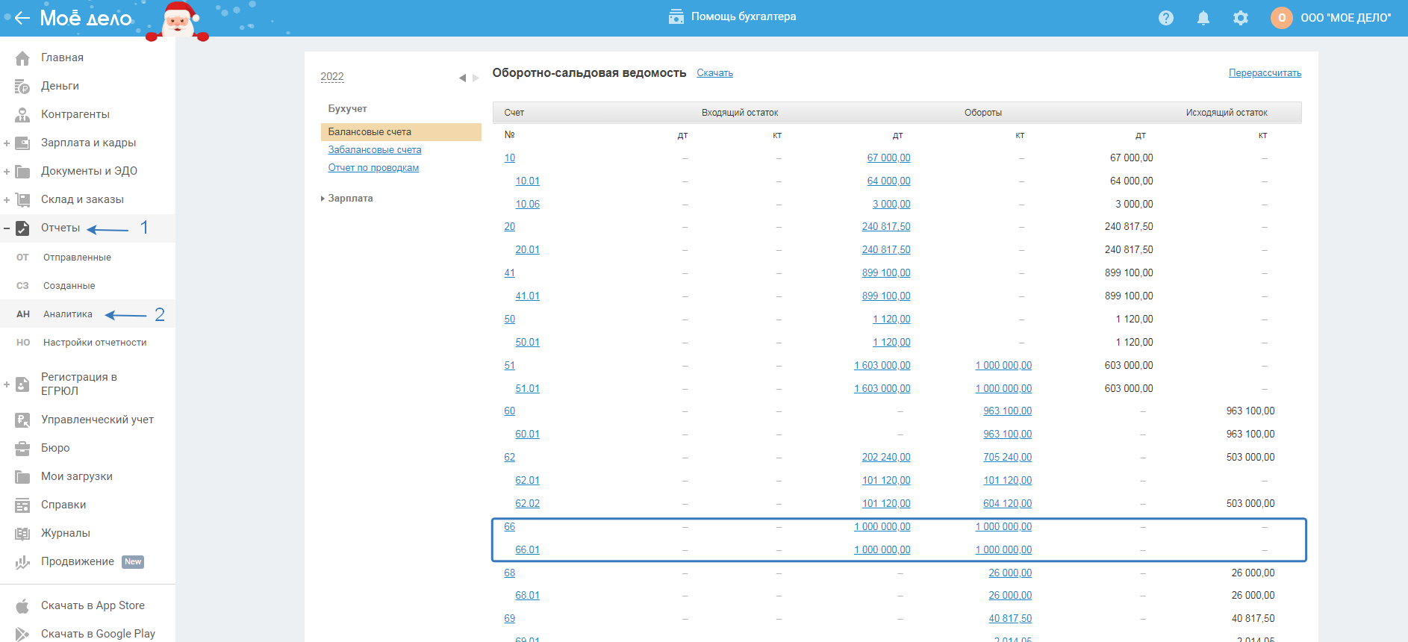Collapse the Отчеты menu section

click(7, 228)
